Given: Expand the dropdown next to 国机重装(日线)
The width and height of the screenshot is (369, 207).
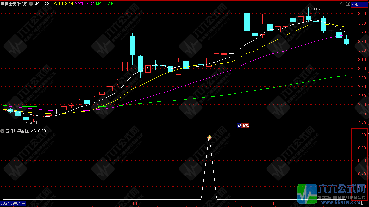Looking at the screenshot, I should 31,4.
